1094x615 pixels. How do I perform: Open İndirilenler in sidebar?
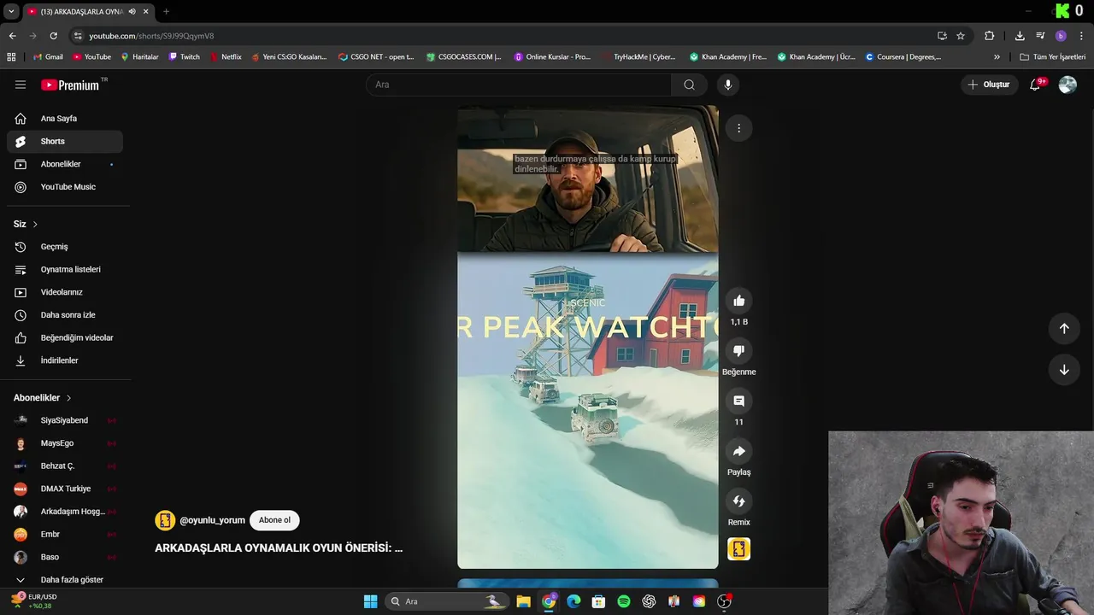pyautogui.click(x=65, y=360)
